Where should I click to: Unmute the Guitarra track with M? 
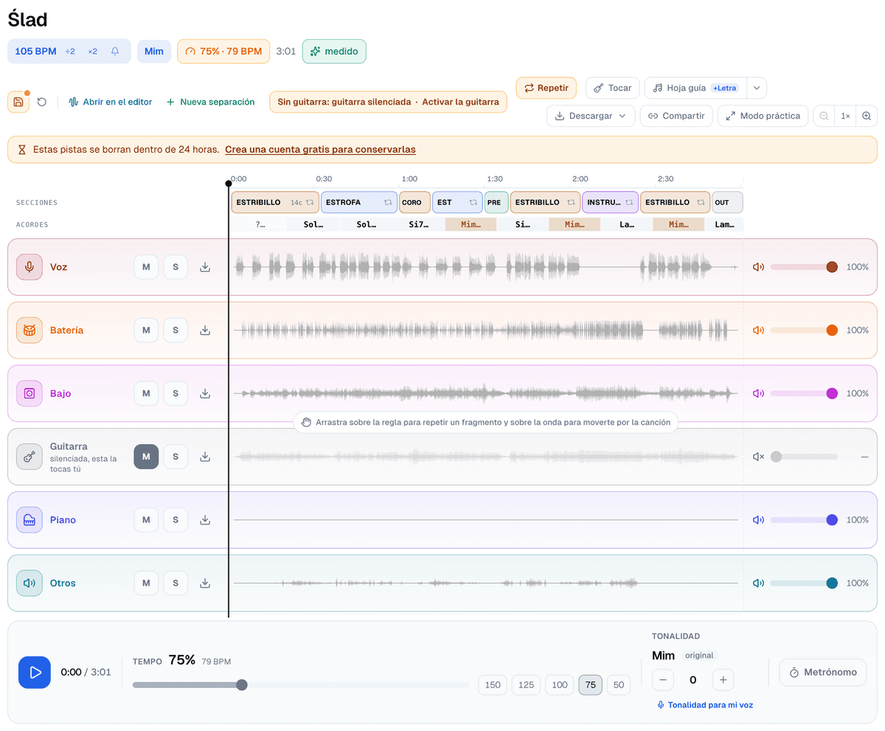pos(146,457)
